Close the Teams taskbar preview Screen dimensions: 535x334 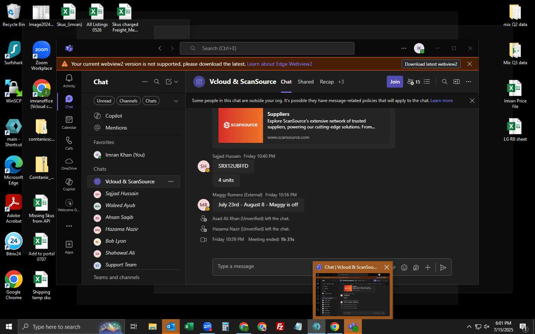pyautogui.click(x=386, y=267)
